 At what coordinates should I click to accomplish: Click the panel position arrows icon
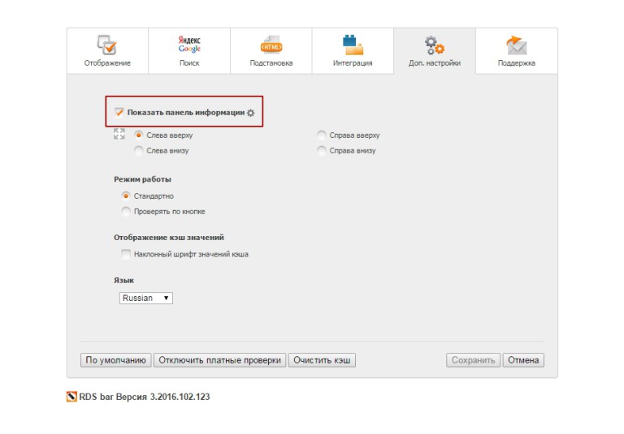tap(119, 135)
